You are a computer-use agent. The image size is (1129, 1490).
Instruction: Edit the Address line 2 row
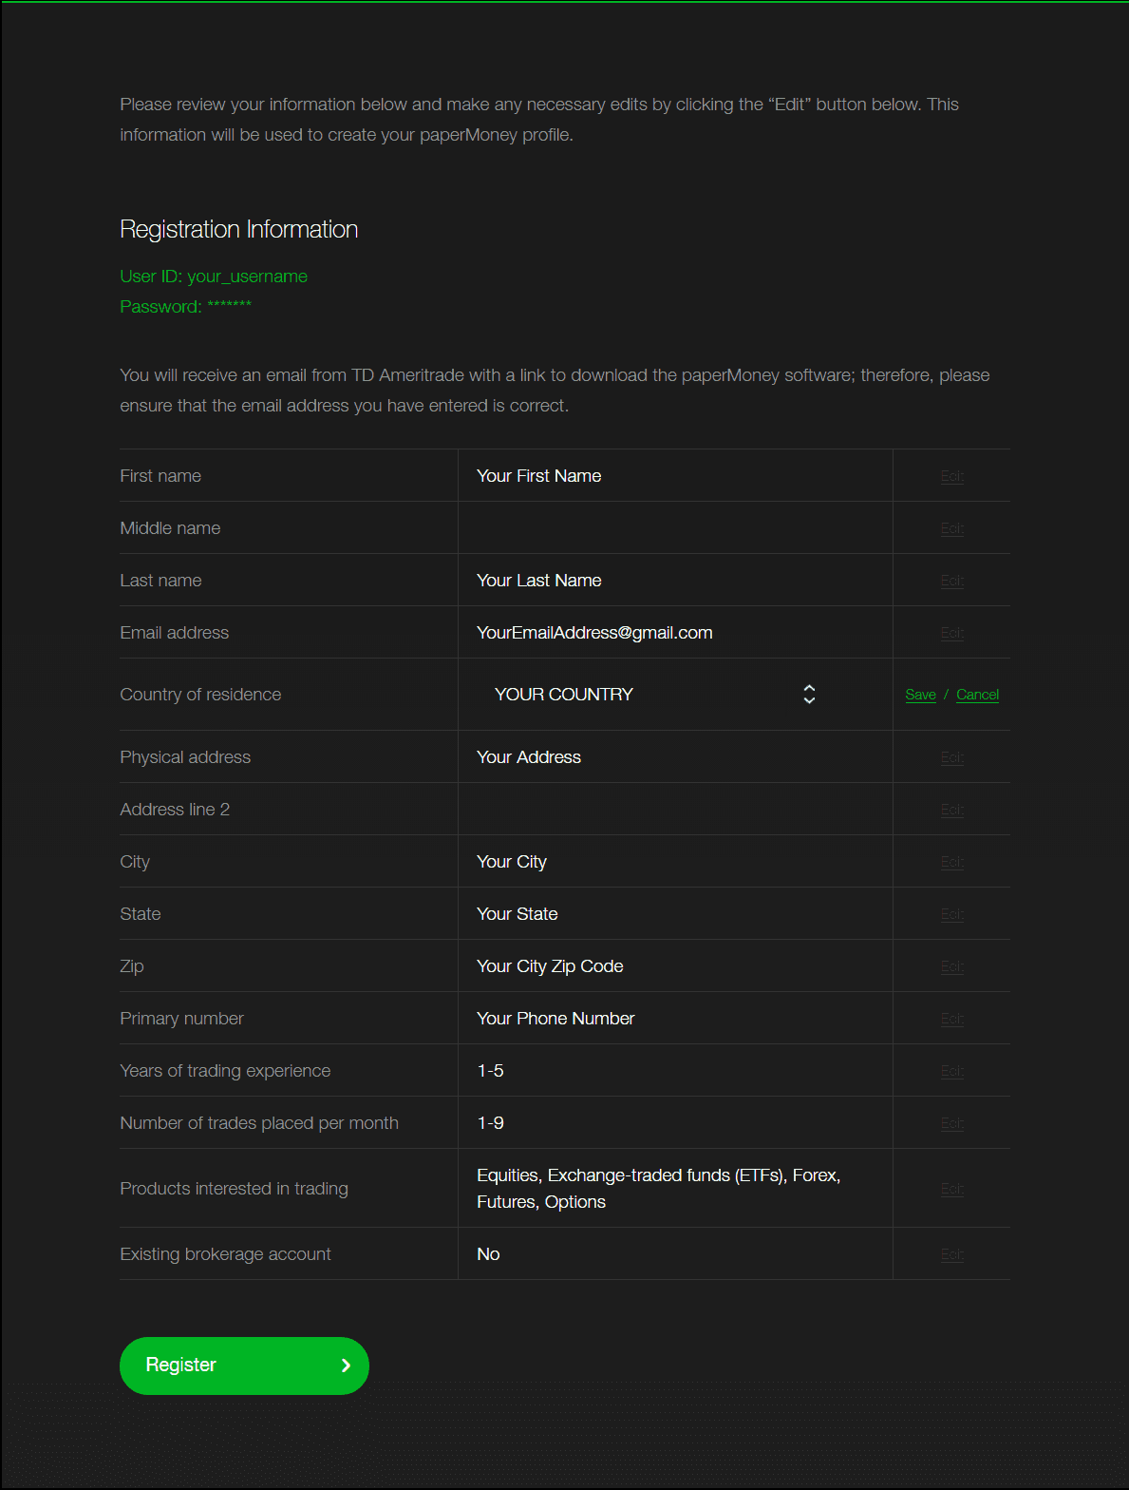tap(951, 810)
